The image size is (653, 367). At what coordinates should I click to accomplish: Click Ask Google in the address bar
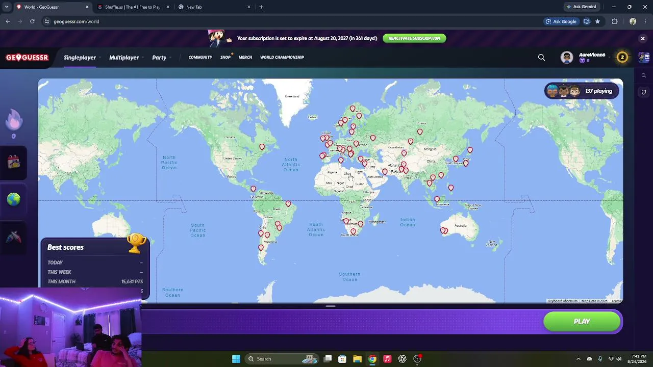[x=561, y=21]
